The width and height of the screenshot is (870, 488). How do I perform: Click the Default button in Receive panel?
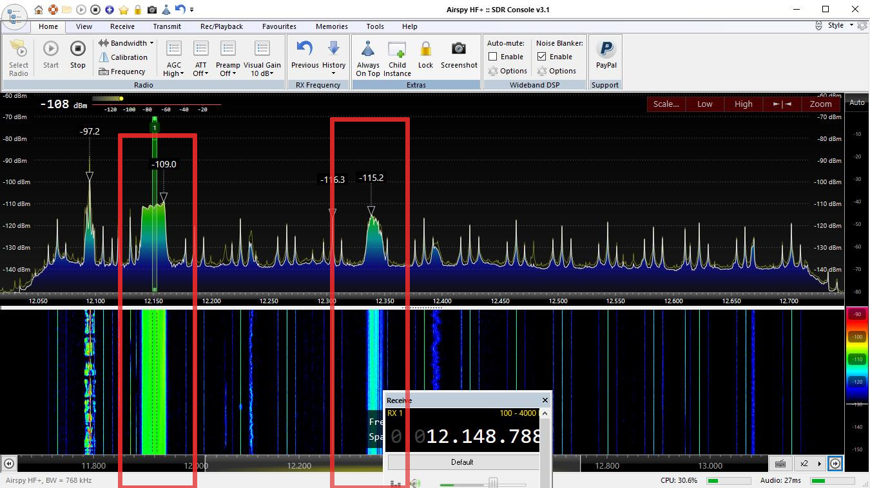462,462
